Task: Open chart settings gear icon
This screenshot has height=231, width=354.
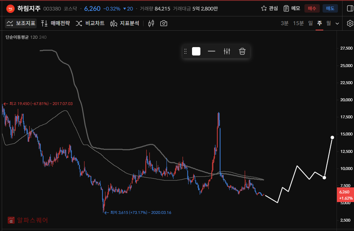Action: coord(350,23)
